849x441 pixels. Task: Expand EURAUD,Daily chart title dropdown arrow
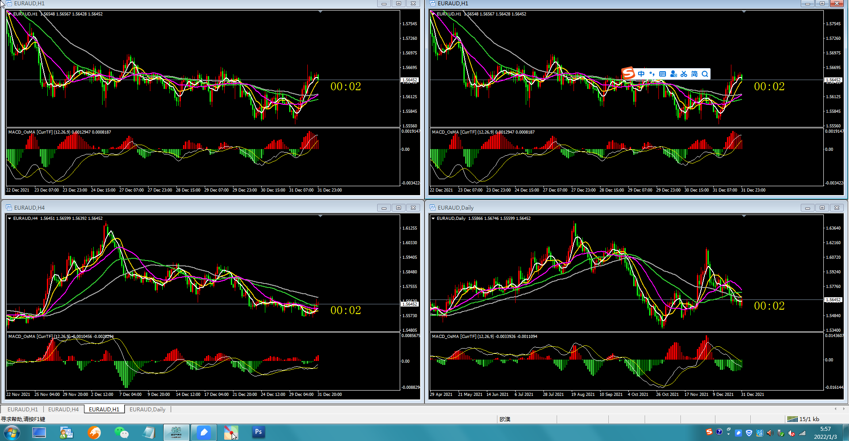pos(433,219)
